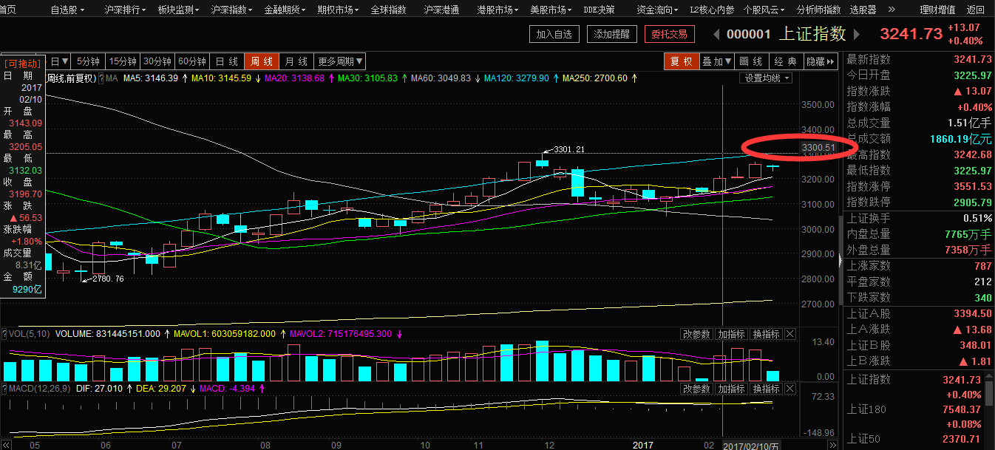Click the MA250: 2700.60 legend value
Image resolution: width=995 pixels, height=450 pixels.
click(595, 78)
